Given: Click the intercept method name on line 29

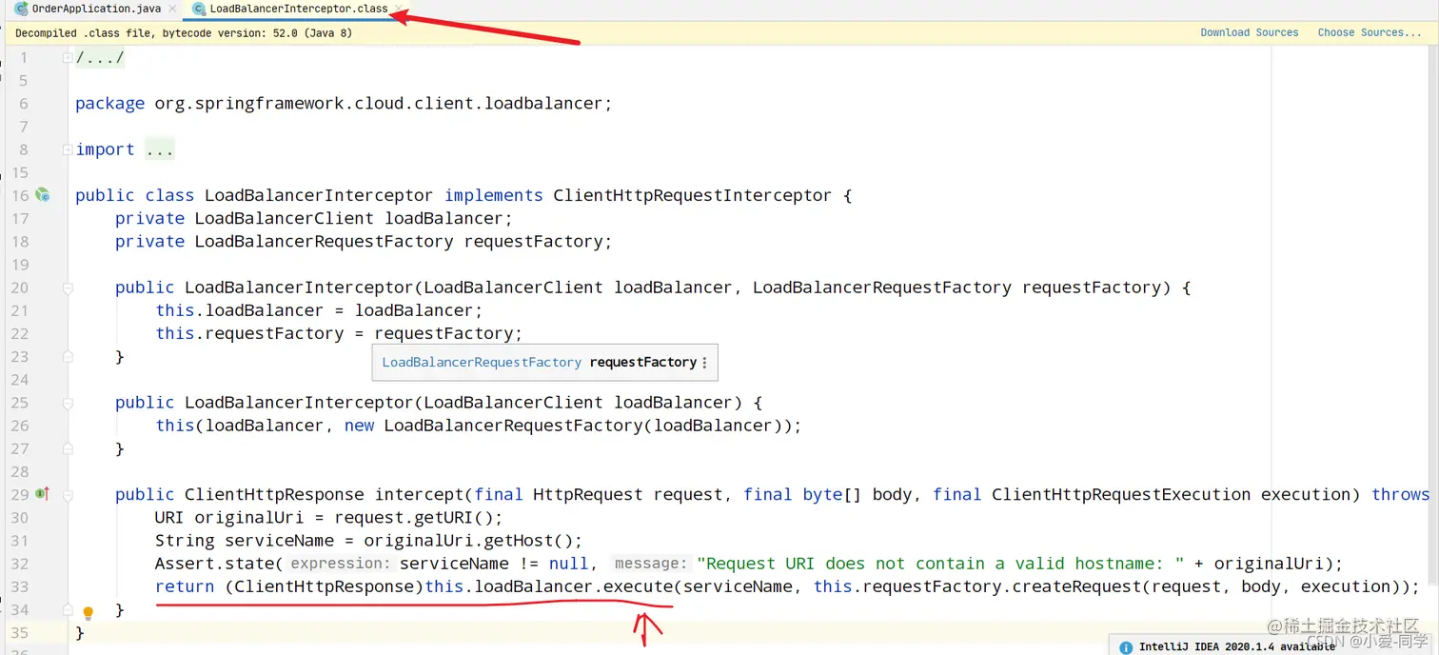Looking at the screenshot, I should [x=419, y=494].
